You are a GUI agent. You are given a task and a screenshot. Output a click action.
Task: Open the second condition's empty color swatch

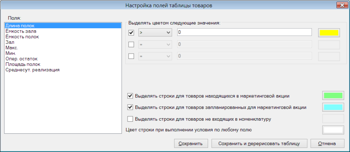[329, 45]
